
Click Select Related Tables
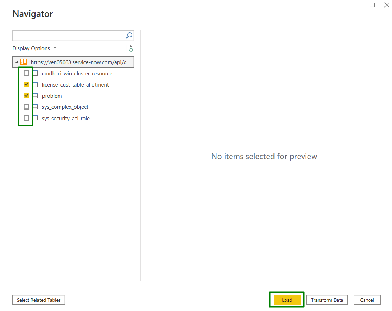tap(38, 300)
